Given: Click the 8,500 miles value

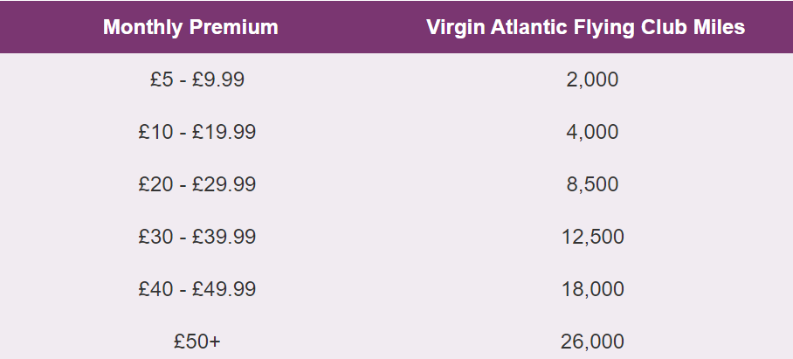Looking at the screenshot, I should pyautogui.click(x=592, y=184).
